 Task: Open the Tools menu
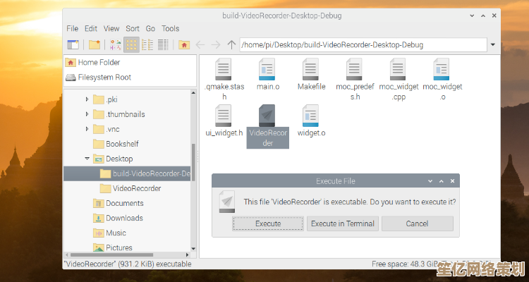[x=170, y=28]
